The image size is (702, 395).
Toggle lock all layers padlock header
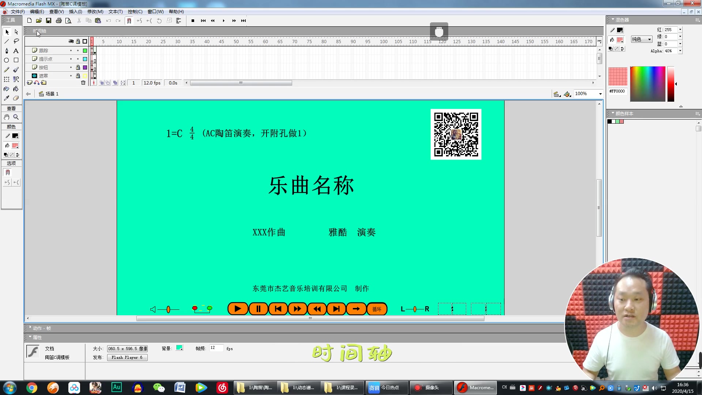click(x=78, y=41)
